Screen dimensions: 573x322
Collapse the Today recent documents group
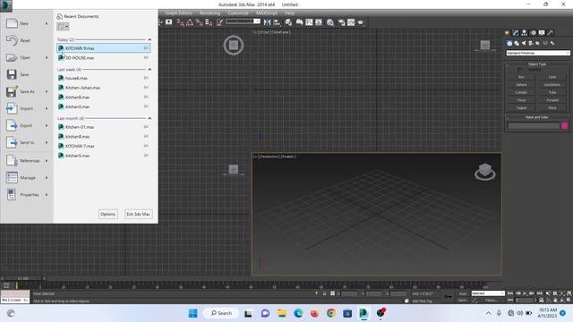point(150,39)
